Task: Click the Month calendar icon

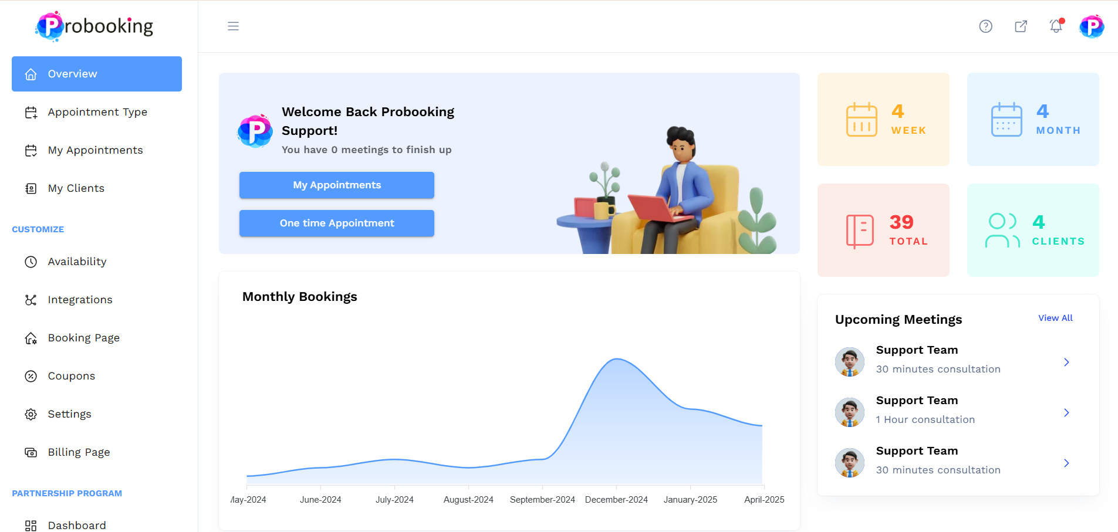Action: (x=1006, y=120)
